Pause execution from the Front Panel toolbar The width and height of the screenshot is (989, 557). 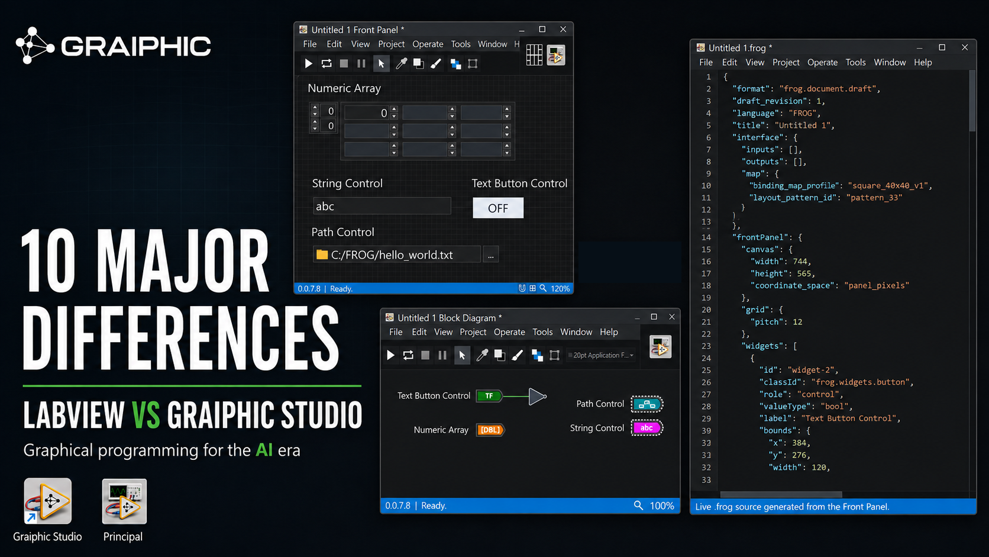tap(361, 63)
